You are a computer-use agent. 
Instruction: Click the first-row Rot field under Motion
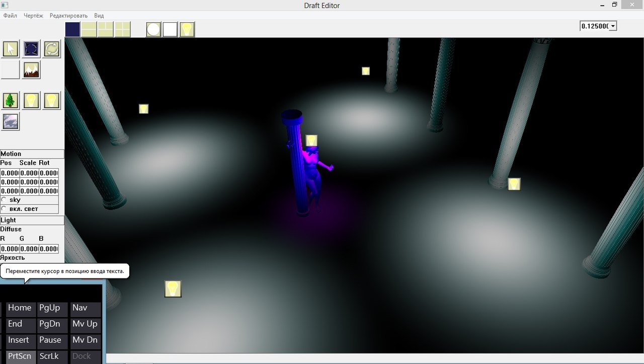point(49,173)
